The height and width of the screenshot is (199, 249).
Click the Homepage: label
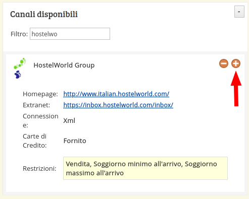(40, 94)
